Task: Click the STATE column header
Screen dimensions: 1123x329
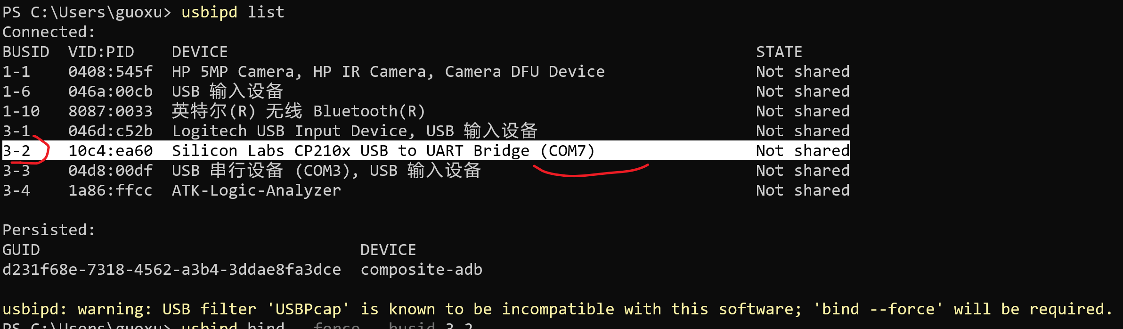Action: [x=779, y=52]
